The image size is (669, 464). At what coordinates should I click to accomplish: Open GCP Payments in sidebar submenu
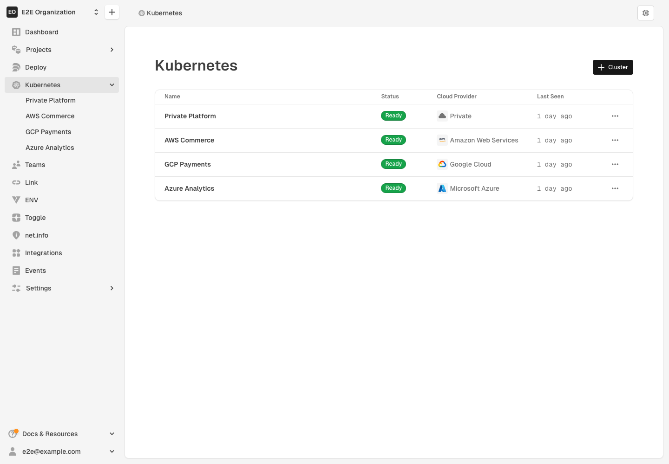48,132
